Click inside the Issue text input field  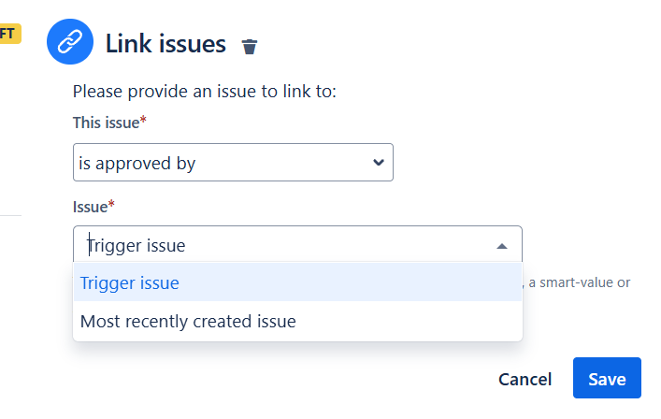coord(280,246)
